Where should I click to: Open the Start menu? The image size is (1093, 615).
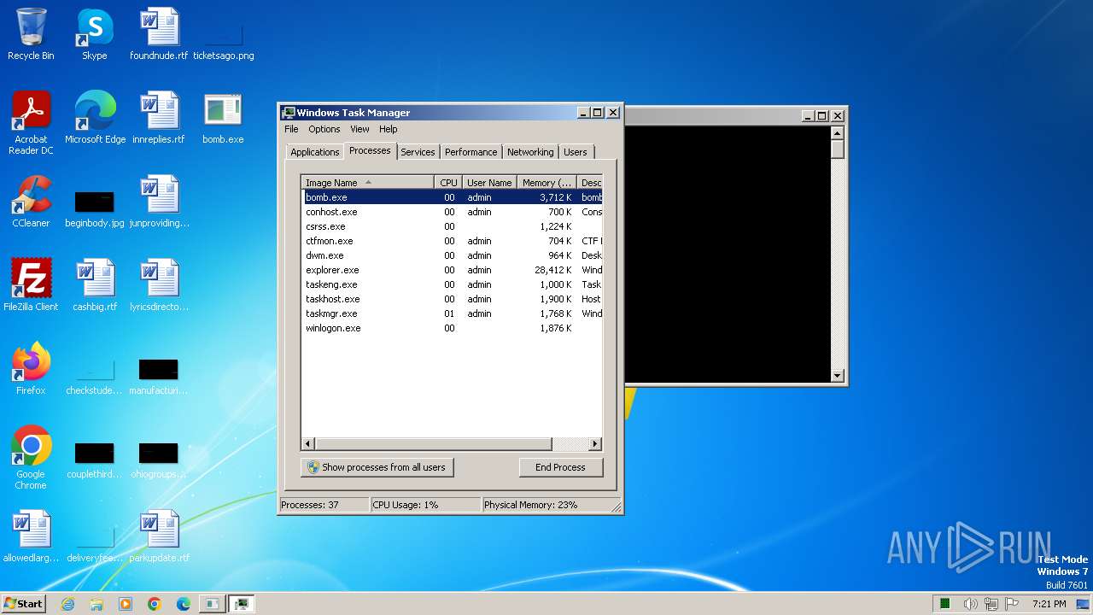point(23,604)
